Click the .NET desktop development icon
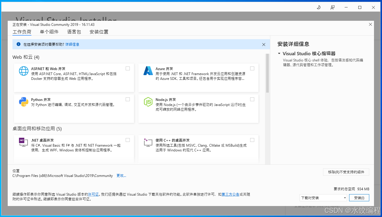This screenshot has width=382, height=217. (23, 142)
